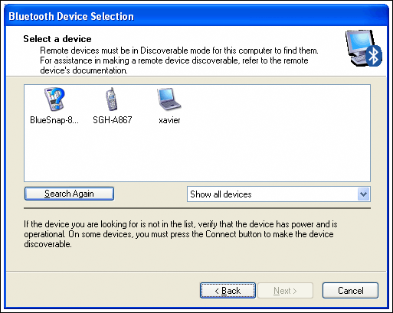Select the SGH-A867 mobile phone icon

[112, 99]
